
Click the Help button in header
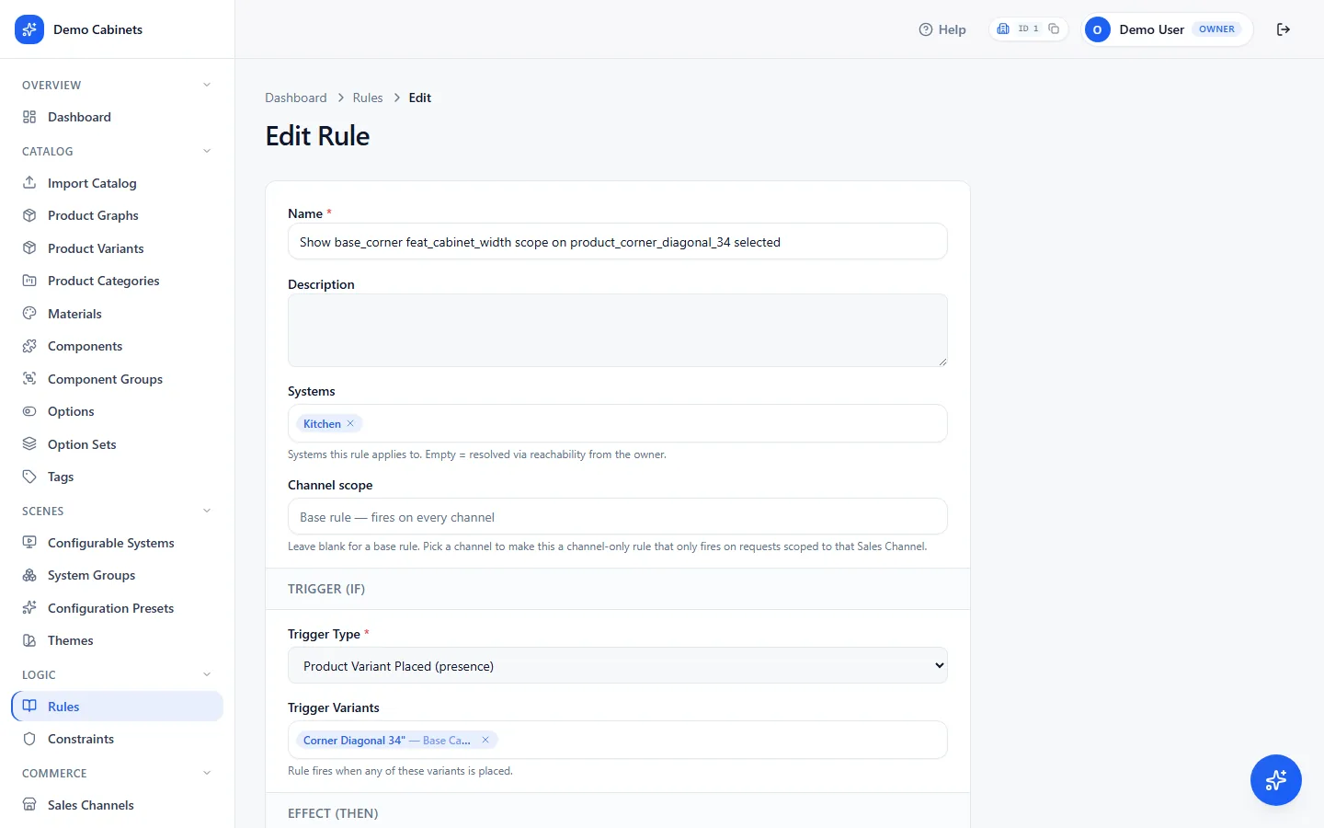[942, 29]
